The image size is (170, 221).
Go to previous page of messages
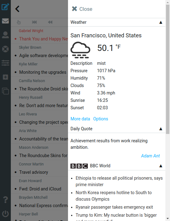point(50,22)
